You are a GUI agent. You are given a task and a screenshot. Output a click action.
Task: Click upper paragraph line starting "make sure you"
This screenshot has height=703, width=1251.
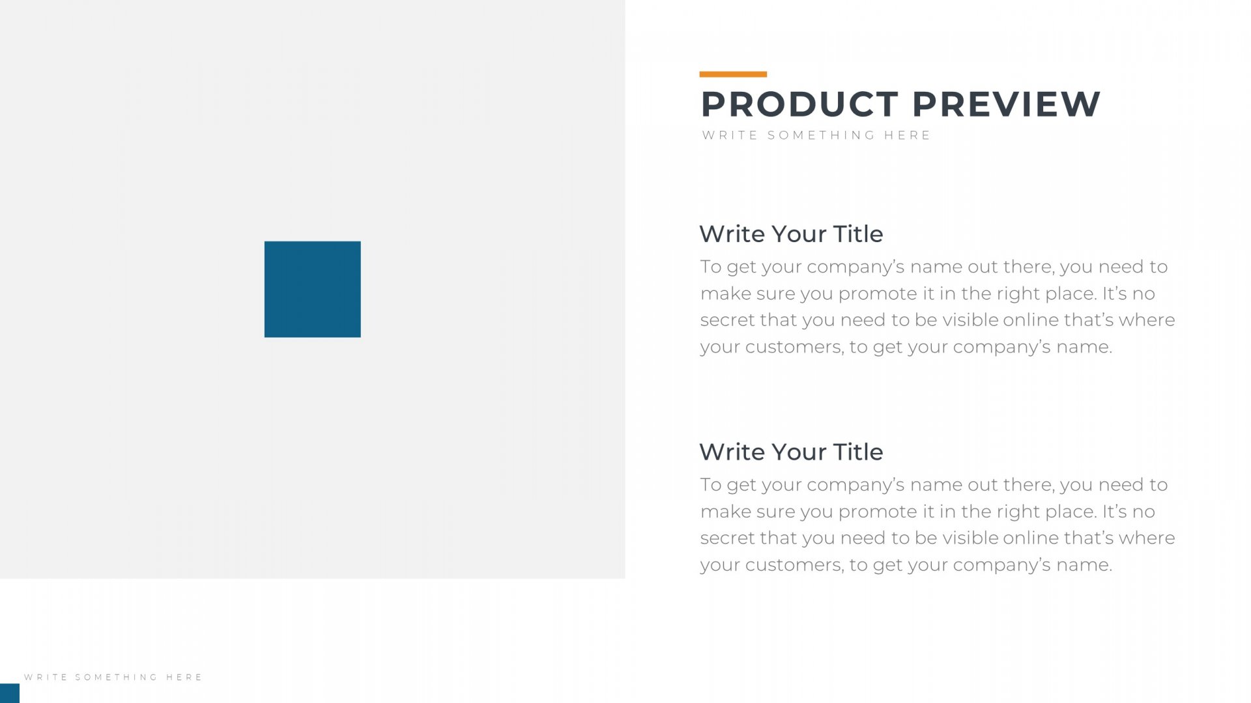(x=927, y=294)
